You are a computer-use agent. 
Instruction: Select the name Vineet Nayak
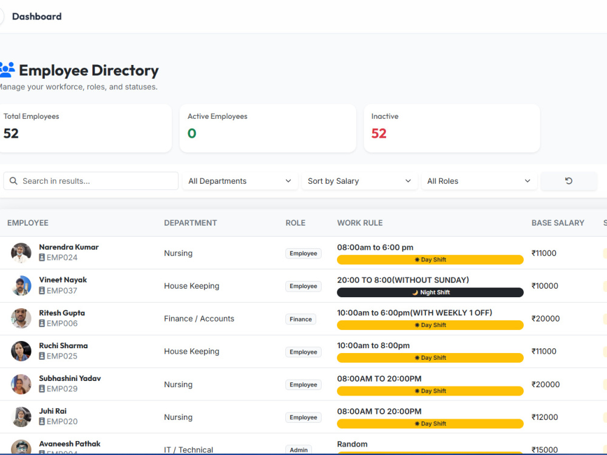(x=63, y=280)
